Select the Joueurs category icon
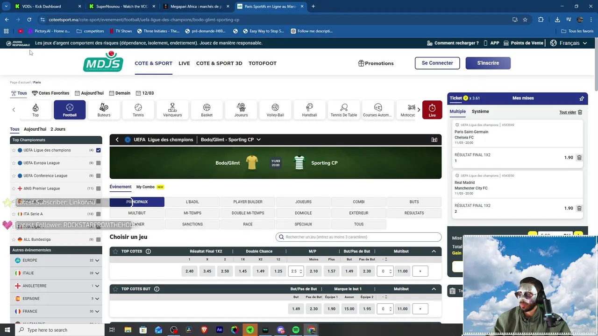The height and width of the screenshot is (336, 598). pos(241,110)
